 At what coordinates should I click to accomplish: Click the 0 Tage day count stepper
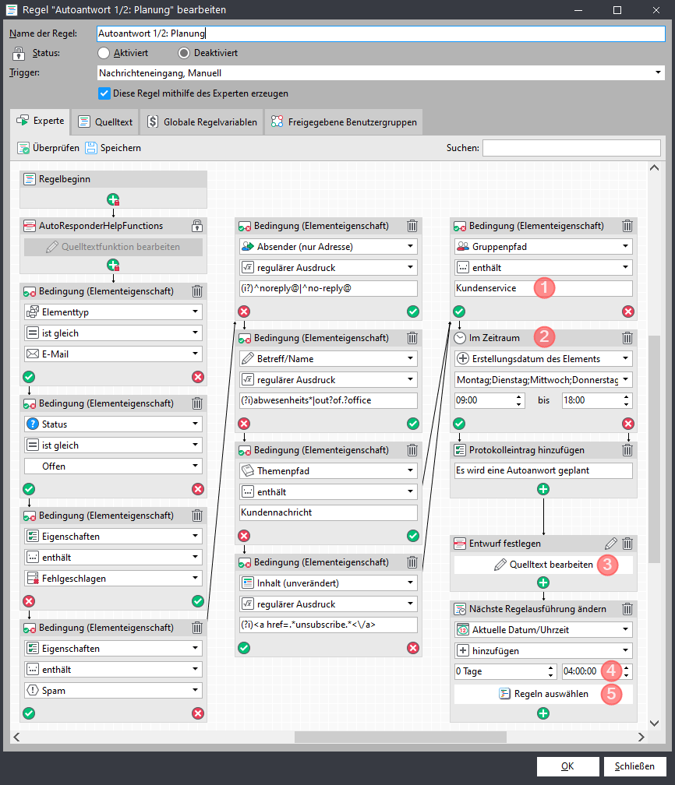(x=551, y=671)
